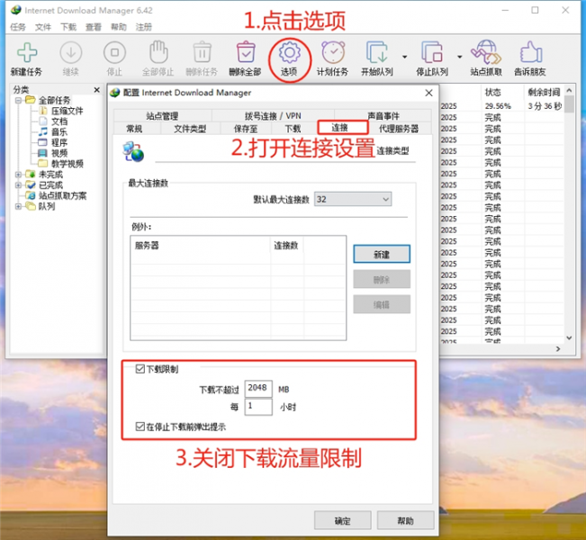Expand the 未完成 tree node
The width and height of the screenshot is (586, 540).
pyautogui.click(x=18, y=174)
